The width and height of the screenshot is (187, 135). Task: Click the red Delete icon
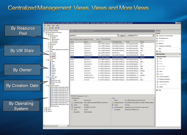click(157, 87)
